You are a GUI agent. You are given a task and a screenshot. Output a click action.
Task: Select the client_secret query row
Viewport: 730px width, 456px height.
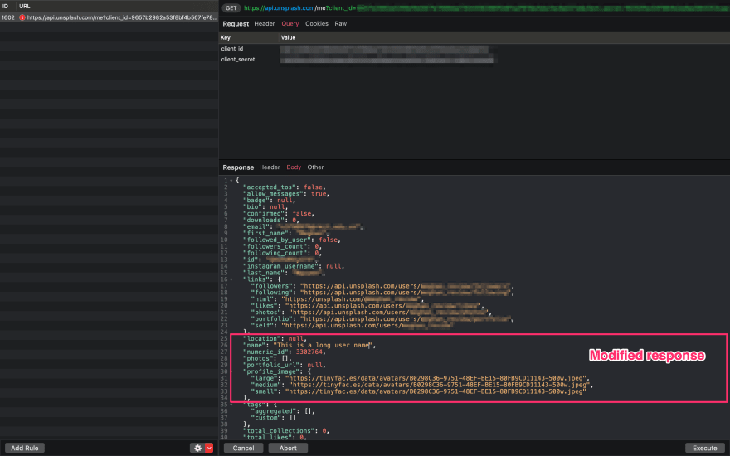(x=474, y=60)
